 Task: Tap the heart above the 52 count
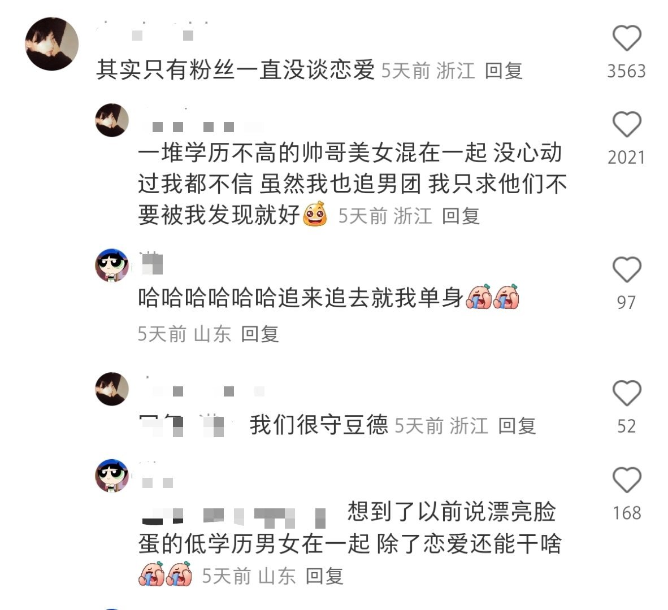coord(627,393)
